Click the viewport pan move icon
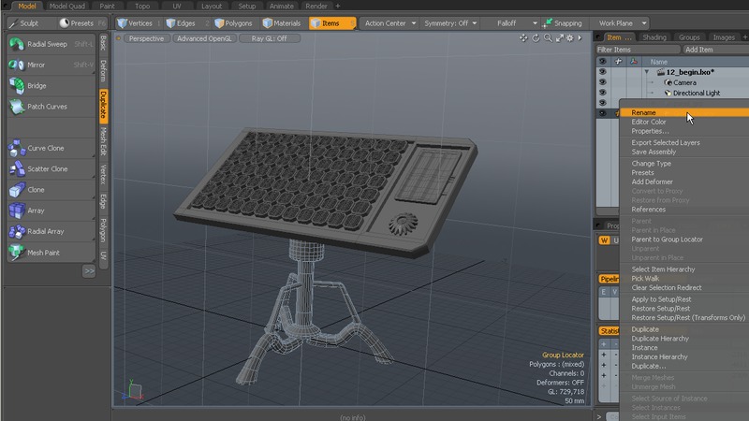This screenshot has width=749, height=421. click(523, 38)
